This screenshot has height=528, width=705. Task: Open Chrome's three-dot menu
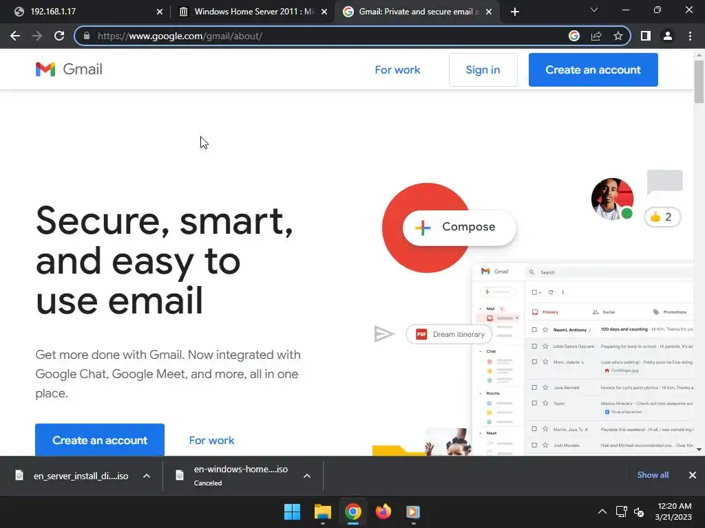pyautogui.click(x=690, y=36)
